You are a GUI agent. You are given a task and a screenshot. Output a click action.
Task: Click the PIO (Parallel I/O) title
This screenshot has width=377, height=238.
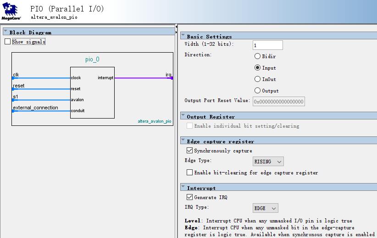67,9
